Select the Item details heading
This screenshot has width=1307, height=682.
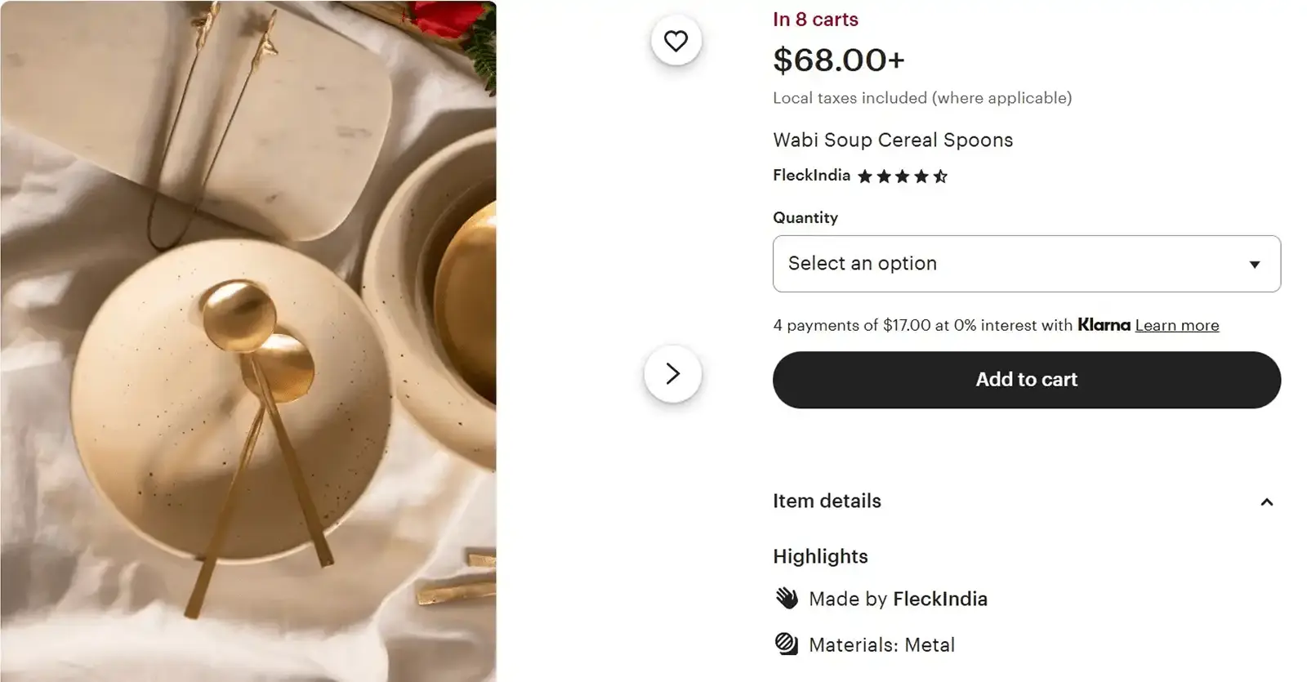827,501
